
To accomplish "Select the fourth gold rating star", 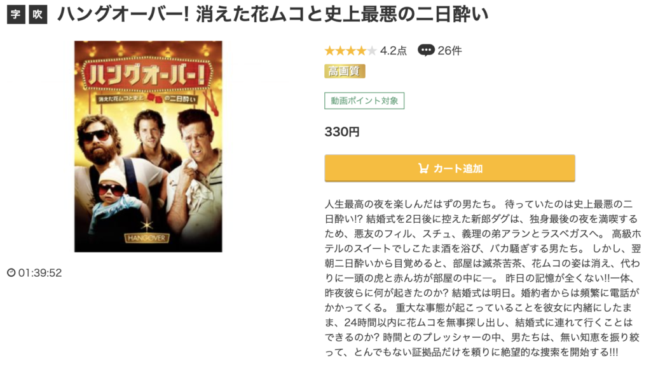I will click(x=362, y=51).
